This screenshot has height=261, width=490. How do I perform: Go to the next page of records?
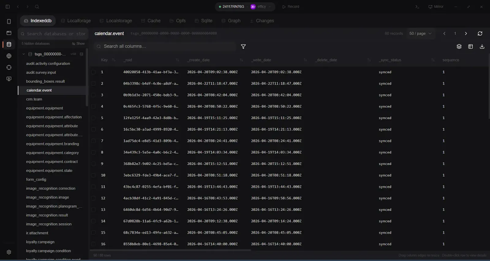466,34
